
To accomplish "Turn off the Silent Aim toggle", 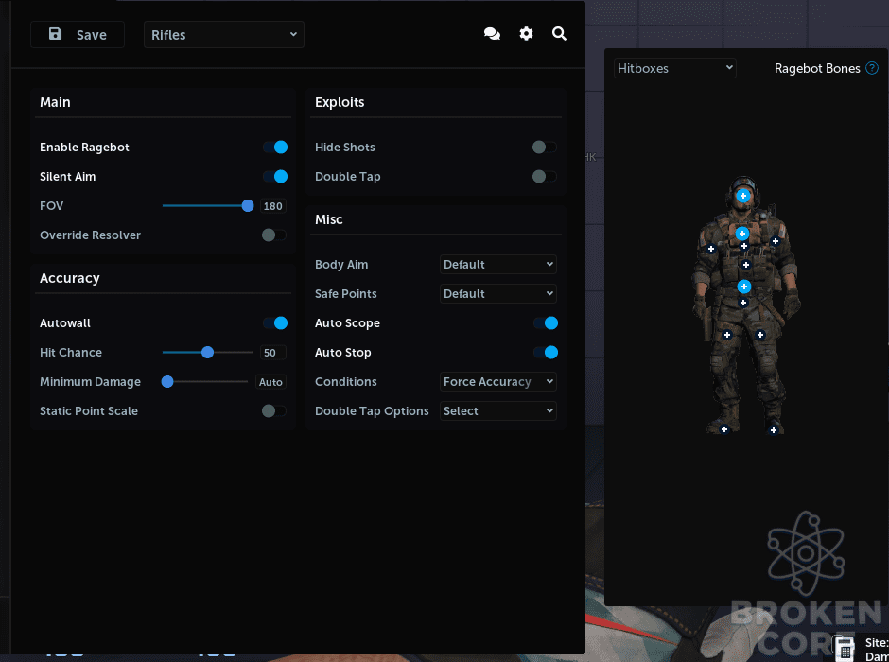I will click(x=275, y=177).
